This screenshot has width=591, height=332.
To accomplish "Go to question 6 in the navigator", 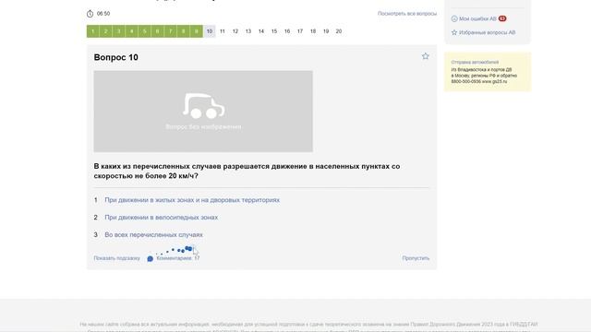I will tap(158, 31).
